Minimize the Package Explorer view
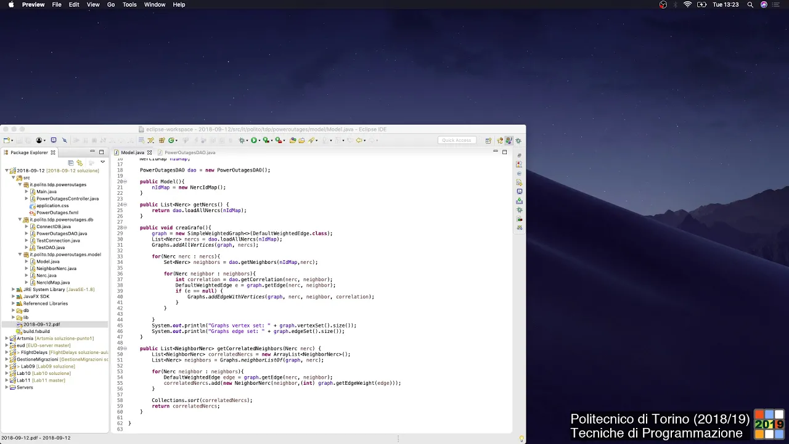 tap(92, 151)
